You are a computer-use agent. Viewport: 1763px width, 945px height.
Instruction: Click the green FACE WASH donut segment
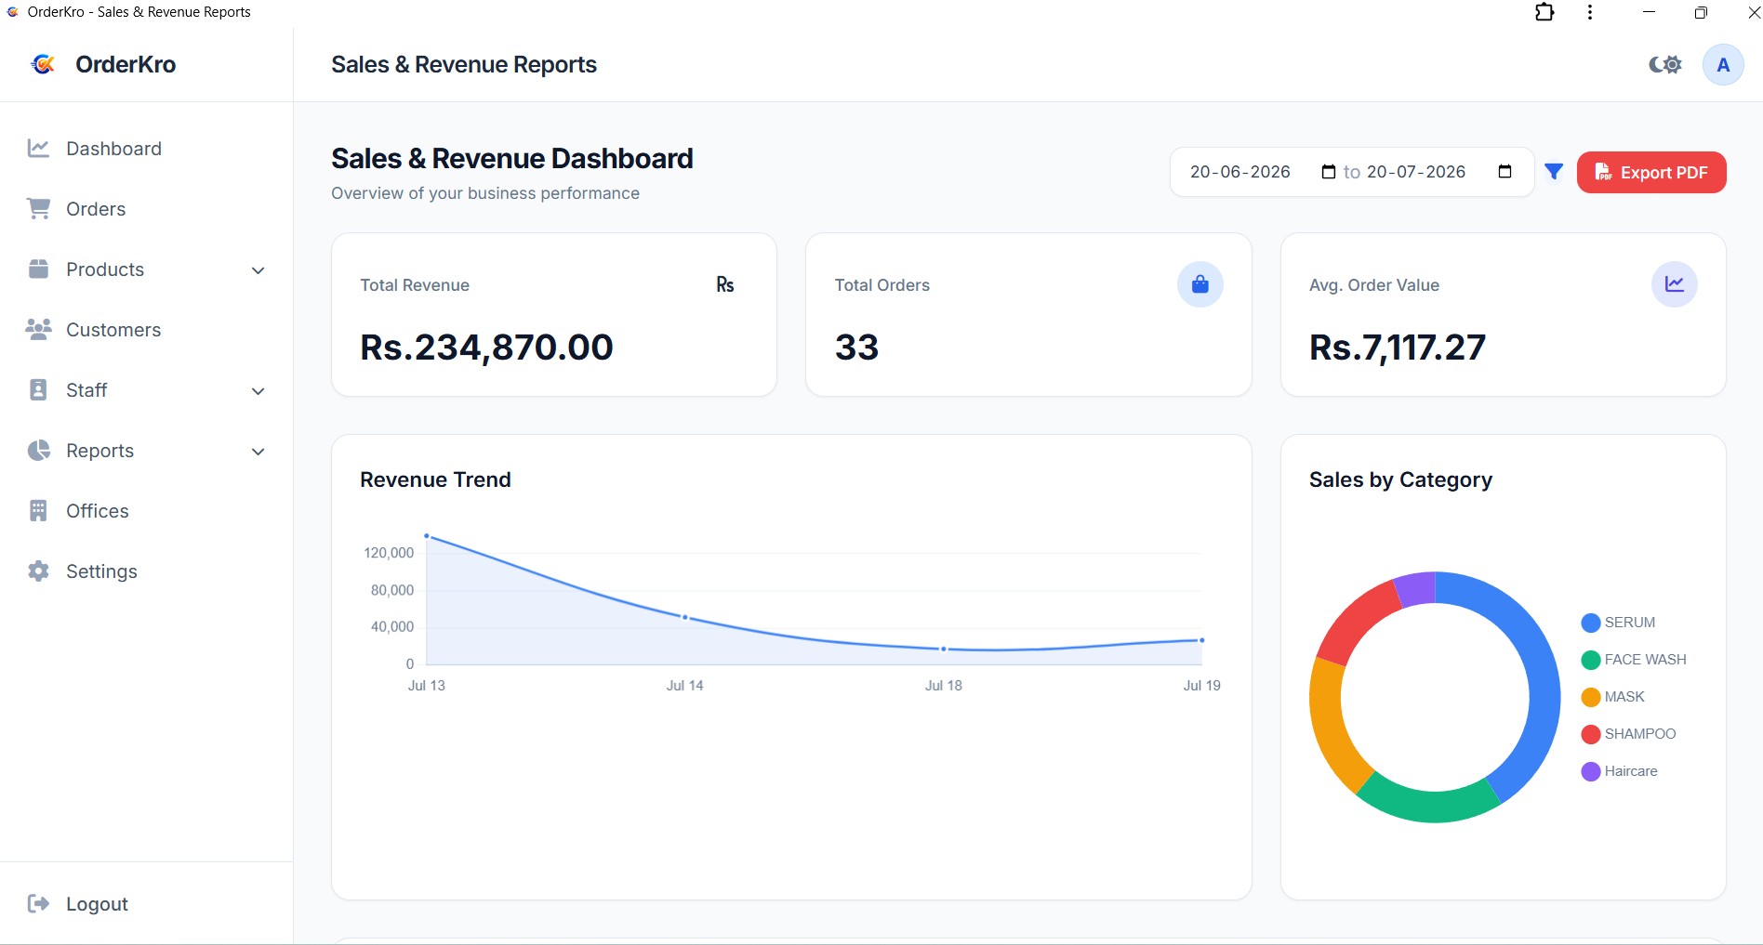click(x=1432, y=805)
